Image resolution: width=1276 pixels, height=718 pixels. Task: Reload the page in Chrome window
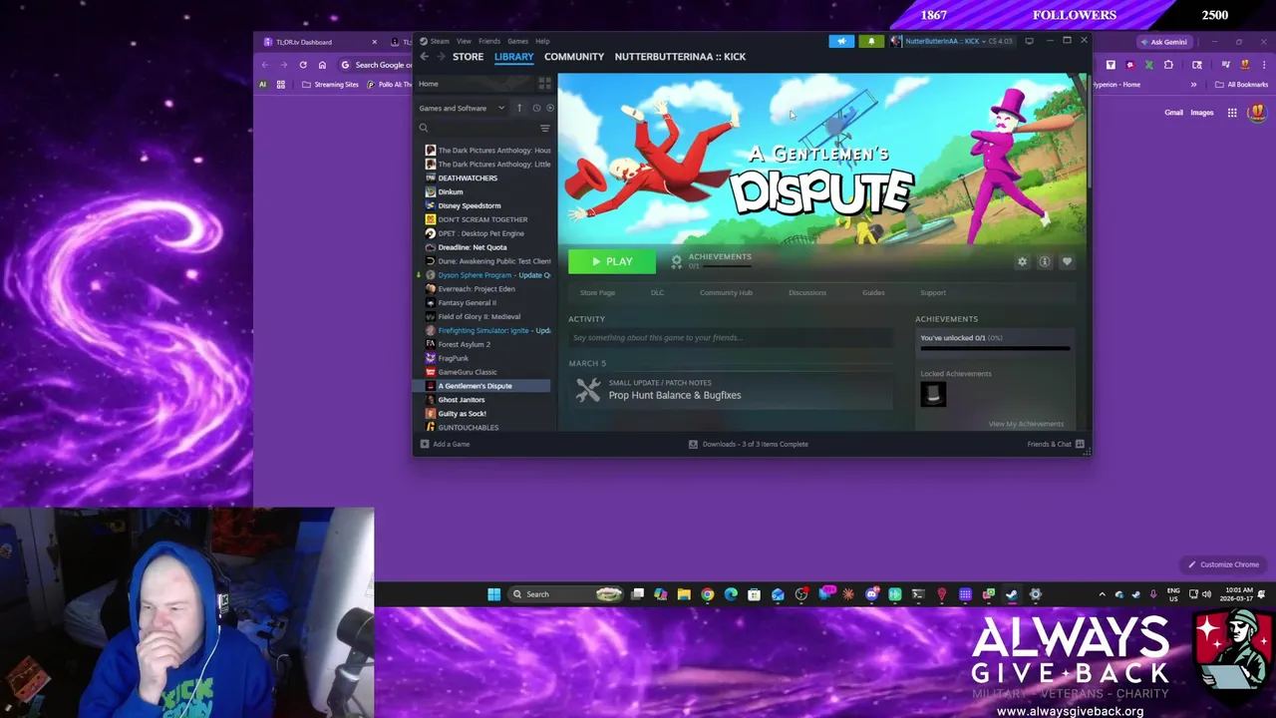click(303, 65)
